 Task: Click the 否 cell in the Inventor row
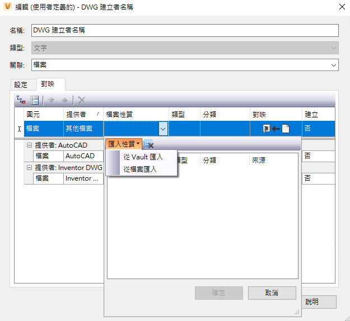tap(319, 178)
